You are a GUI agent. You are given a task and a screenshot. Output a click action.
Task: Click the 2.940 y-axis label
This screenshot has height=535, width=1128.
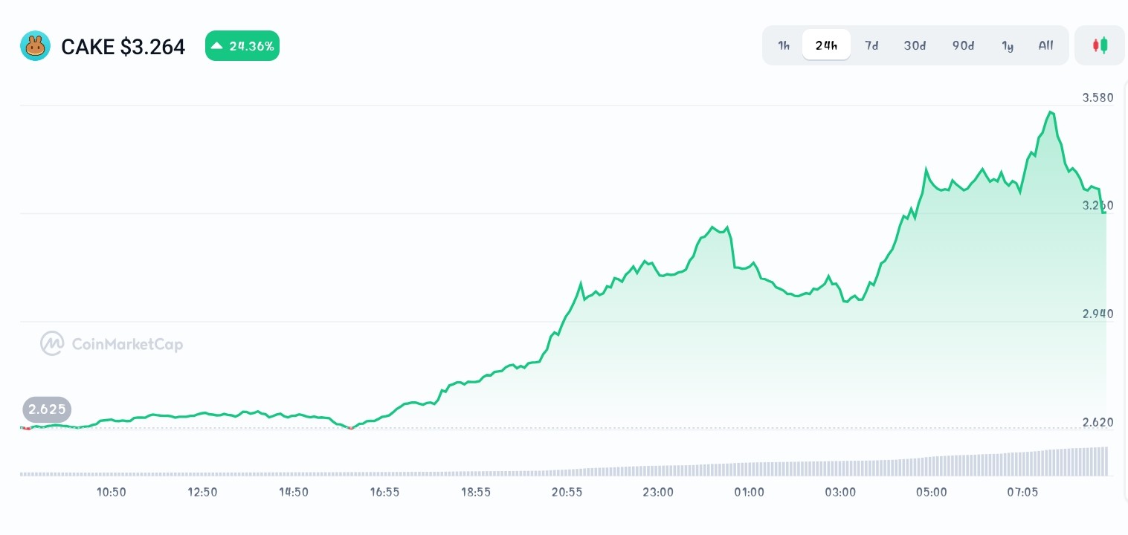pos(1098,314)
